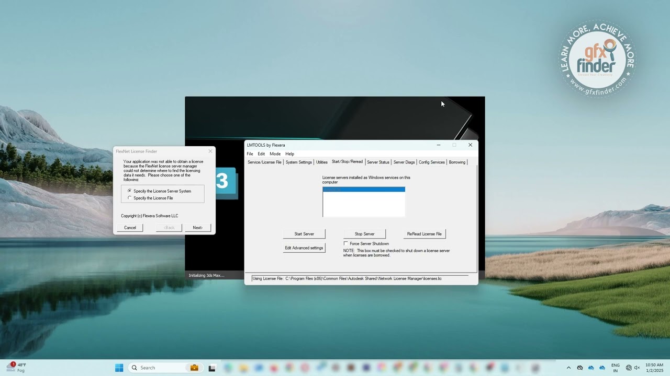The height and width of the screenshot is (376, 670).
Task: Open the clock showing 10:50 AM
Action: point(654,368)
